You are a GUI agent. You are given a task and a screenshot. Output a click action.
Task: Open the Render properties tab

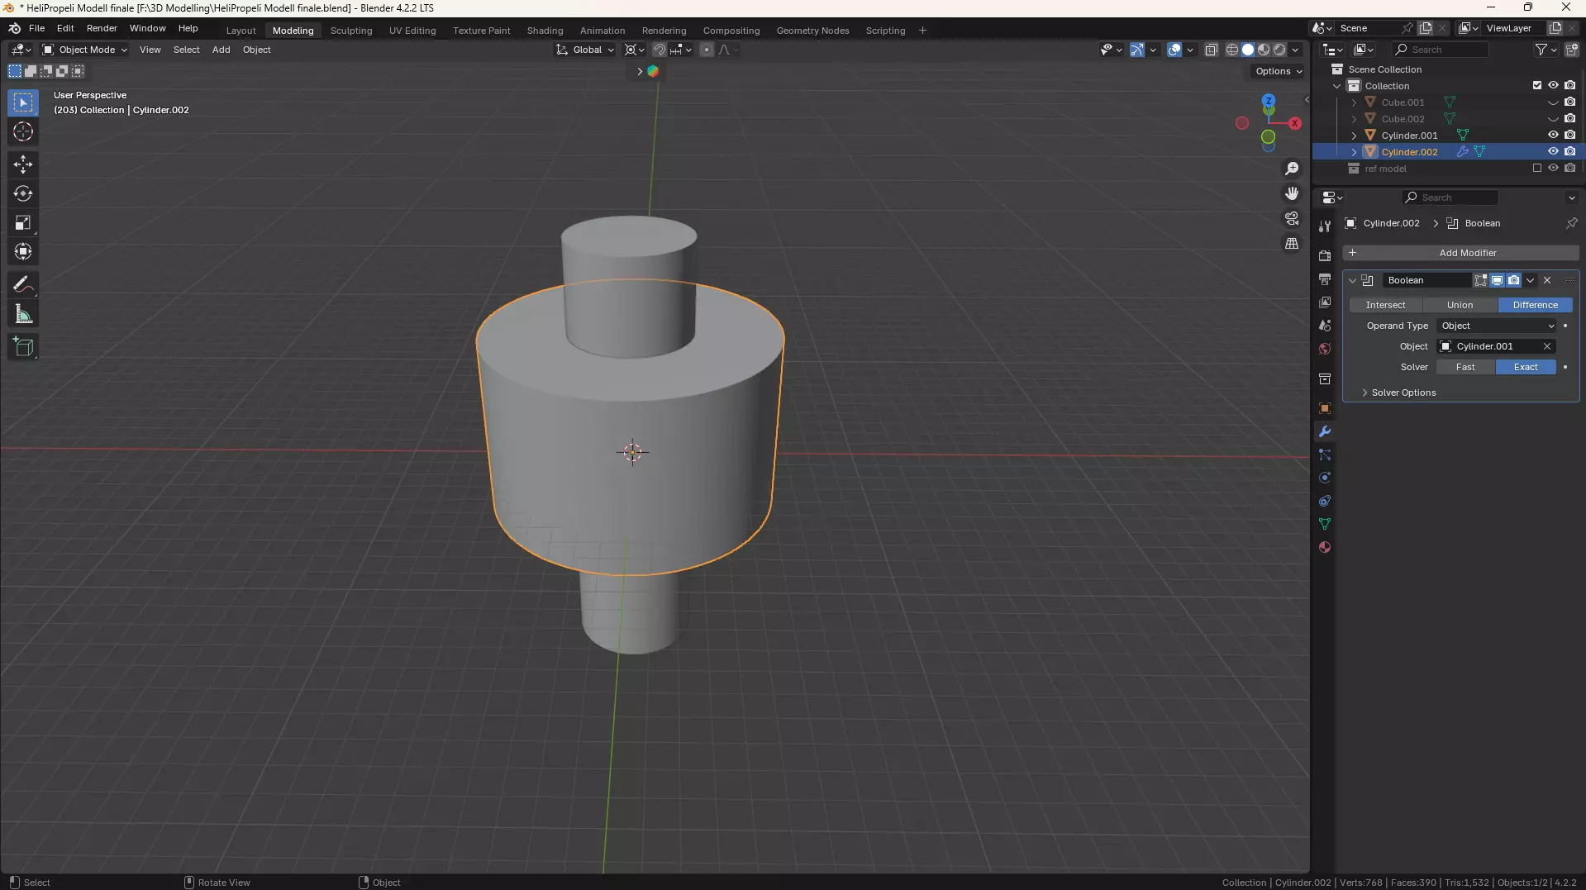pyautogui.click(x=1325, y=256)
